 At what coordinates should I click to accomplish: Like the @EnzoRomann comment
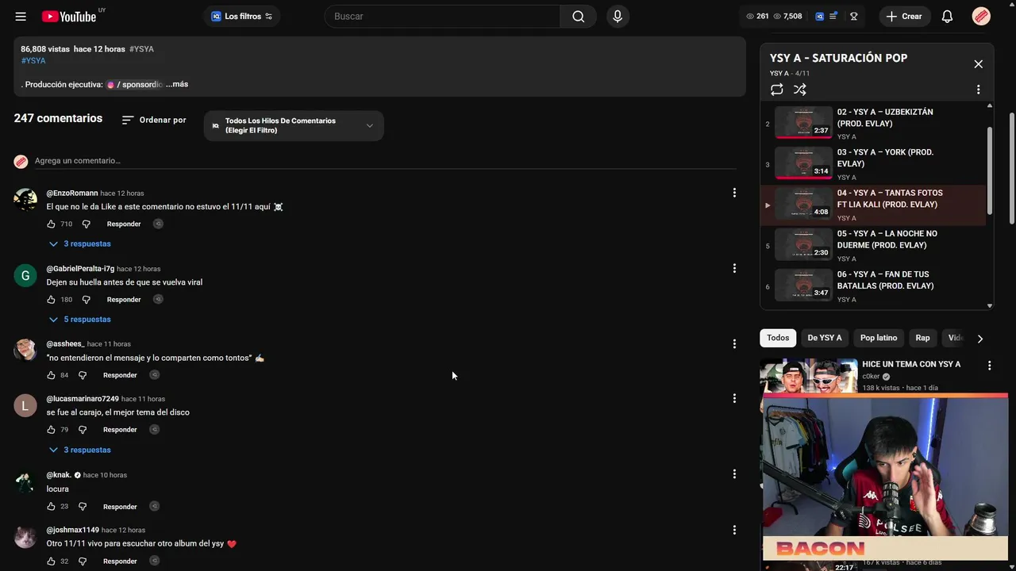[51, 224]
